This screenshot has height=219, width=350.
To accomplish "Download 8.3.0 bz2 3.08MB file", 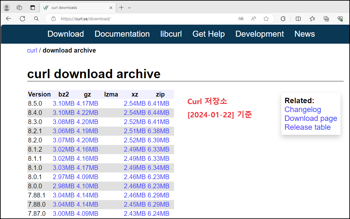I will [64, 122].
